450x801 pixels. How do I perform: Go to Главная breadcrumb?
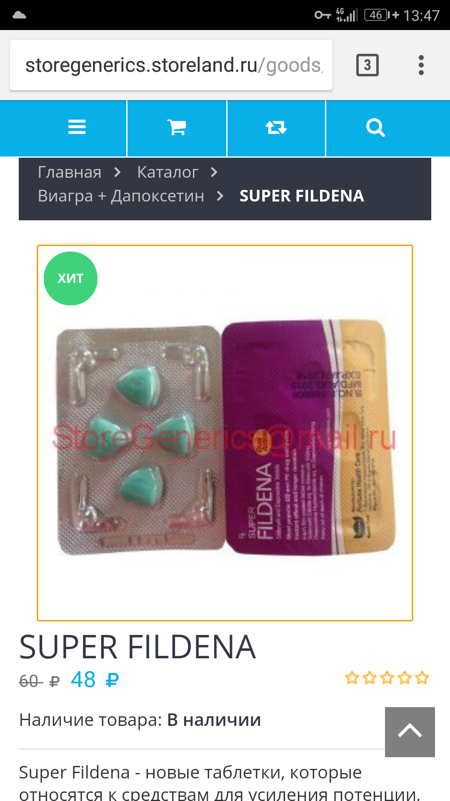click(x=70, y=172)
